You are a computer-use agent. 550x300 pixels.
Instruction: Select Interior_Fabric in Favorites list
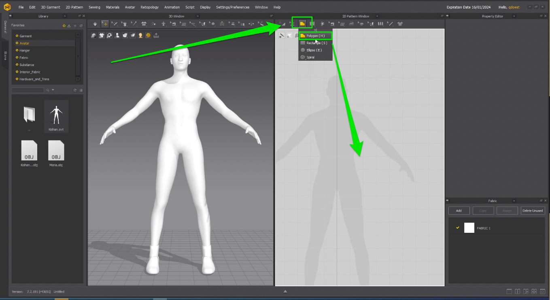coord(30,72)
